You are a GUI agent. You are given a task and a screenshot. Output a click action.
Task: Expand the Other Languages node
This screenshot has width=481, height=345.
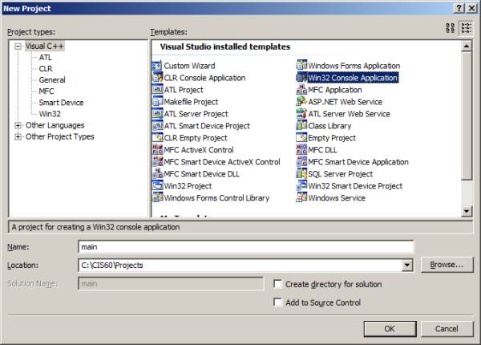(x=18, y=125)
